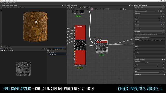The height and width of the screenshot is (93, 166).
Task: Click the curved connection icon in graph toolbar
Action: click(84, 7)
